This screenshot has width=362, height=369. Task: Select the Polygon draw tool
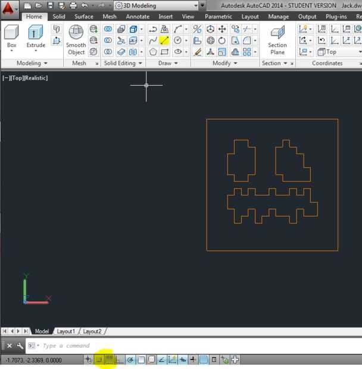(153, 52)
